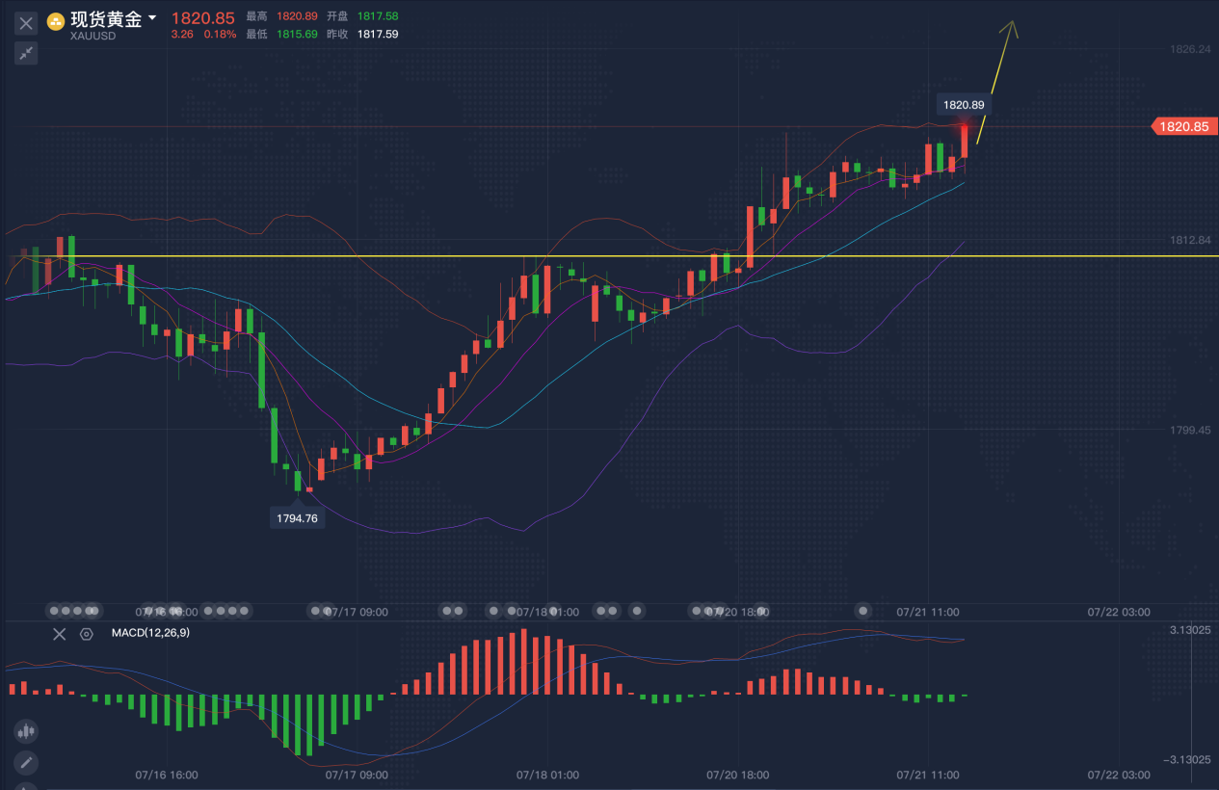Click the lone event marker before 07/21 11:00

tap(864, 611)
